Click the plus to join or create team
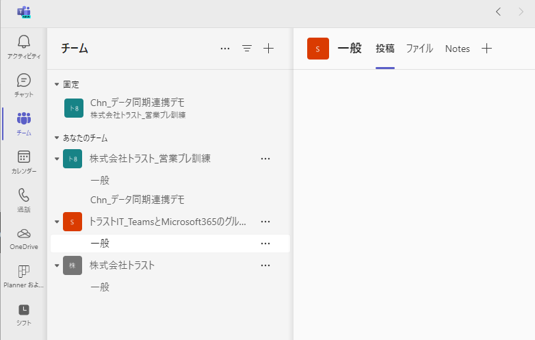The image size is (535, 340). tap(268, 49)
